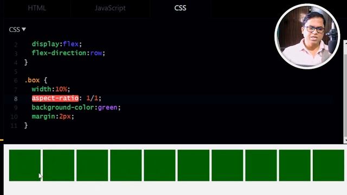This screenshot has width=347, height=195.
Task: Click the highlighted aspect-ratio property
Action: click(x=55, y=98)
